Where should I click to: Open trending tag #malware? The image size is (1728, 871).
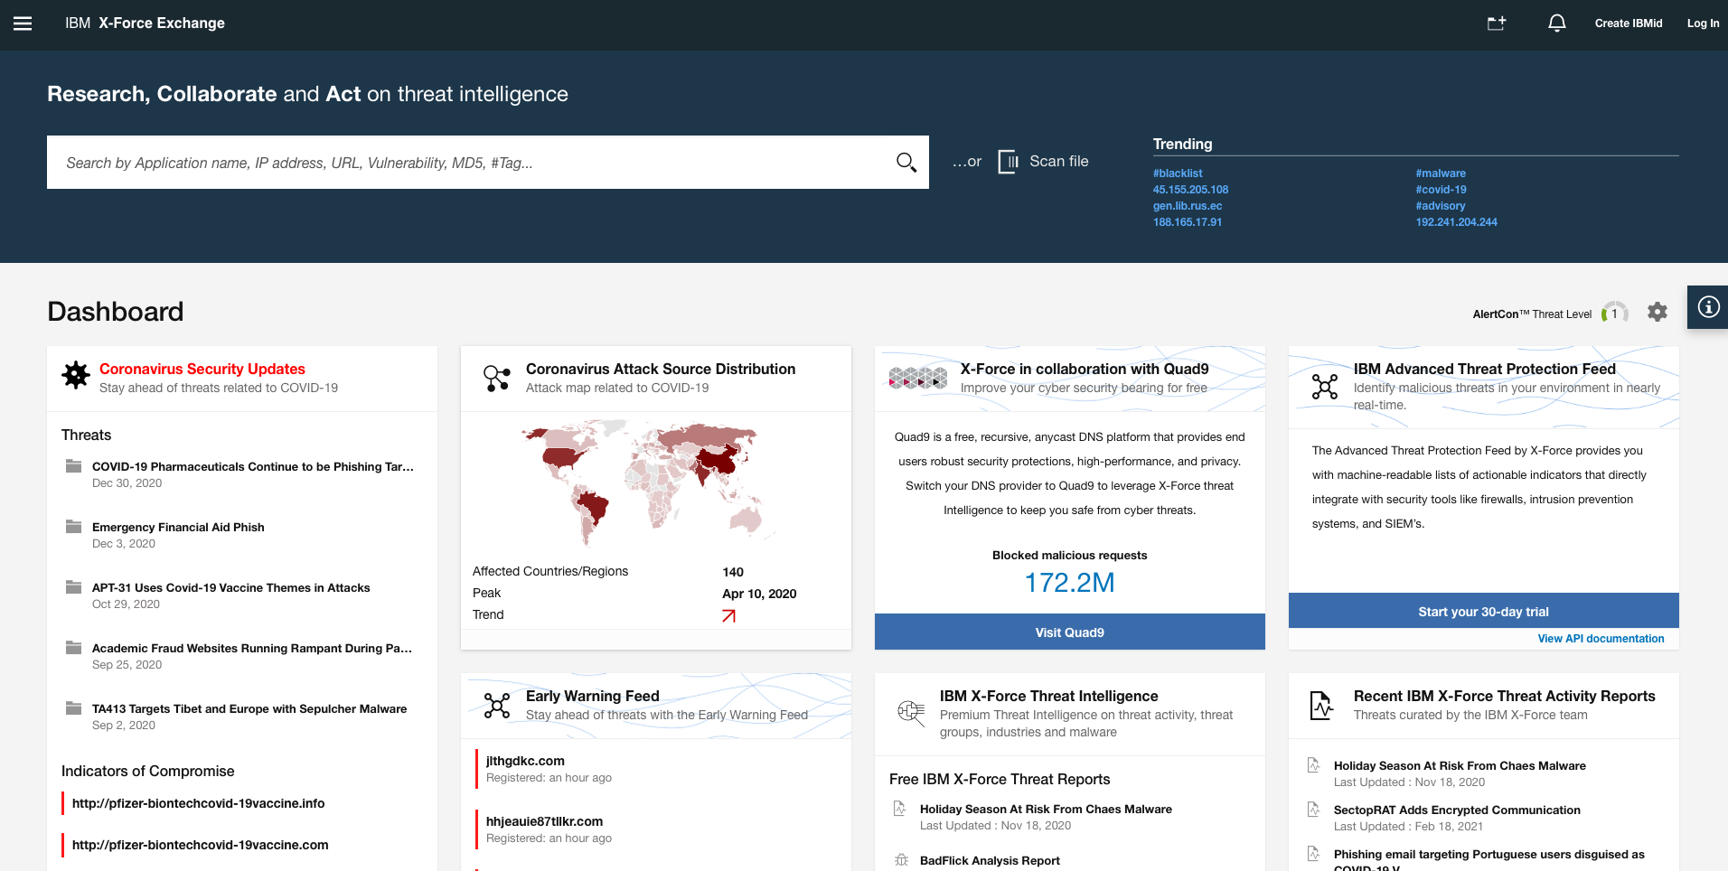point(1441,173)
